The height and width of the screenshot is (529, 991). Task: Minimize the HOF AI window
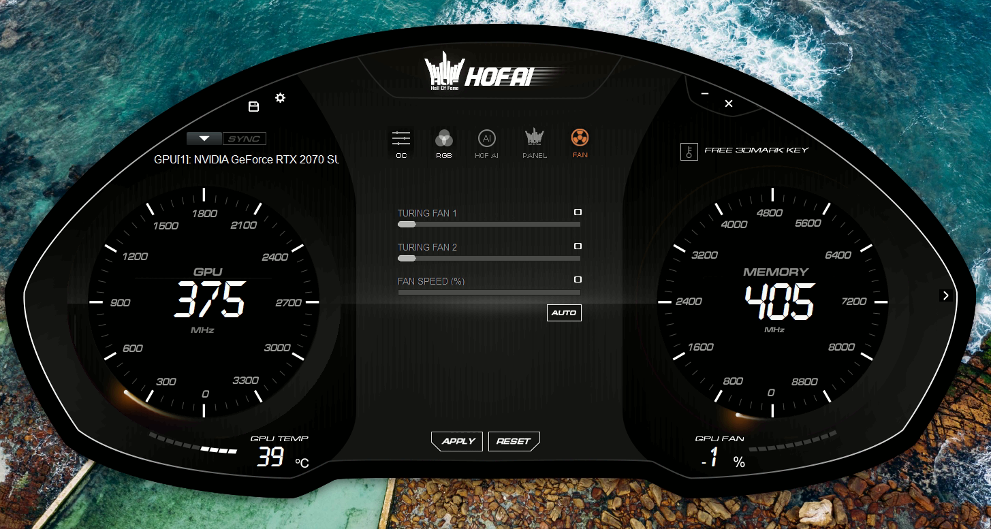coord(705,93)
